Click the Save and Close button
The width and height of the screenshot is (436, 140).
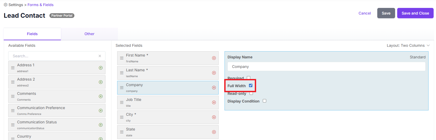click(415, 13)
